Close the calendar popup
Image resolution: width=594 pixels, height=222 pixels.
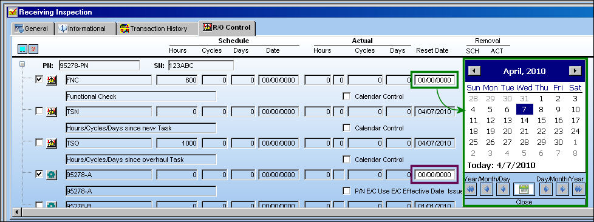524,203
